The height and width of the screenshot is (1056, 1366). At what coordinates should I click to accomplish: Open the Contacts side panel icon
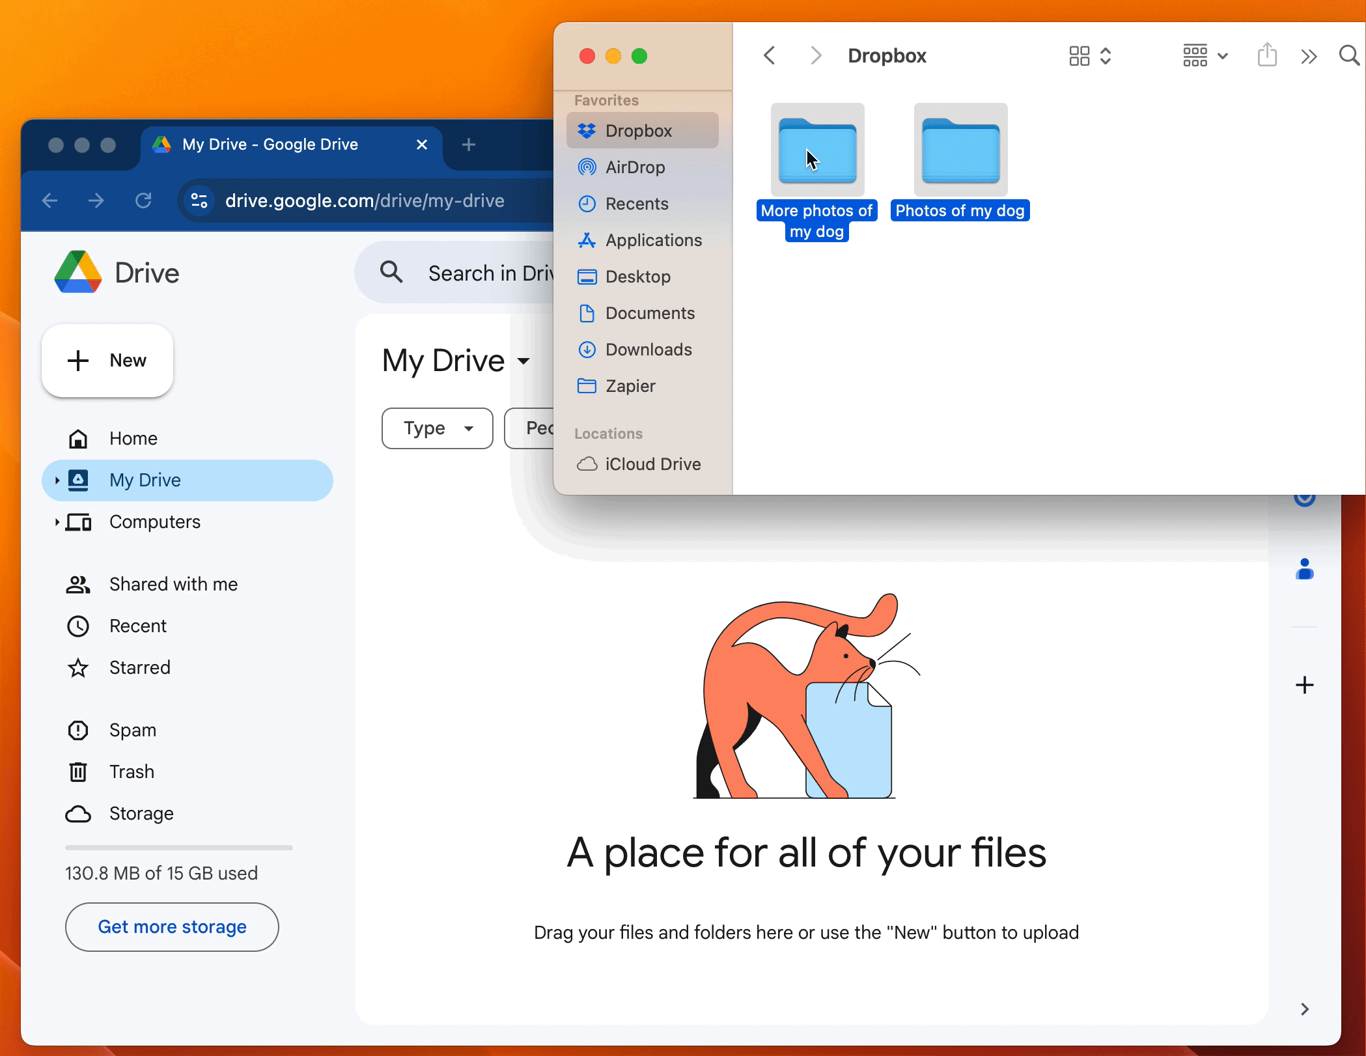click(1305, 569)
